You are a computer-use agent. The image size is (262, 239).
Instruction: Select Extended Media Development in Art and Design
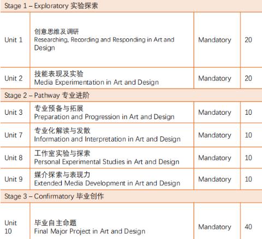point(107,183)
